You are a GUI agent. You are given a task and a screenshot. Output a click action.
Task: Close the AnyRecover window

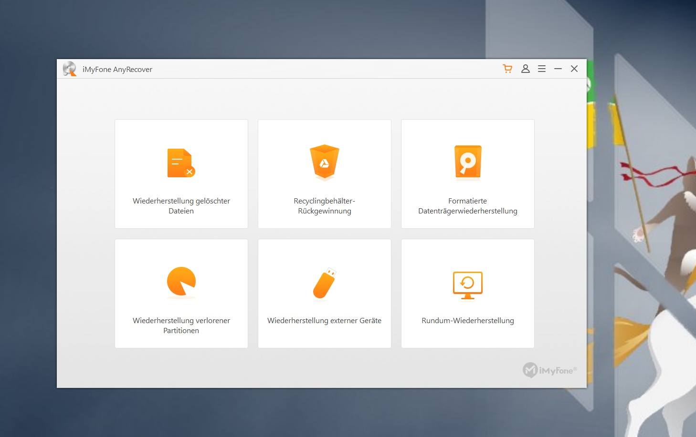574,69
